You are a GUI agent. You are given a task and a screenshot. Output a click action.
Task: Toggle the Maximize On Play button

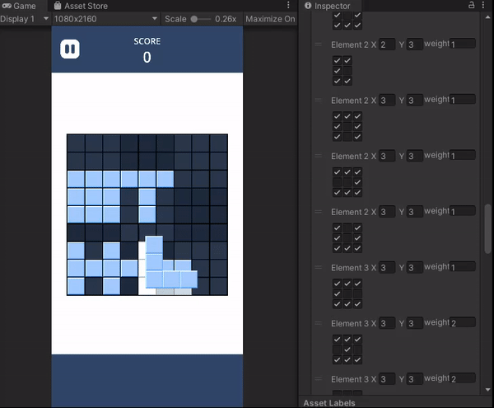(270, 19)
